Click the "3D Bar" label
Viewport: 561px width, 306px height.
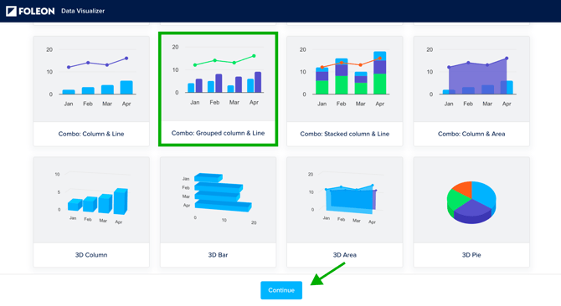pos(218,255)
